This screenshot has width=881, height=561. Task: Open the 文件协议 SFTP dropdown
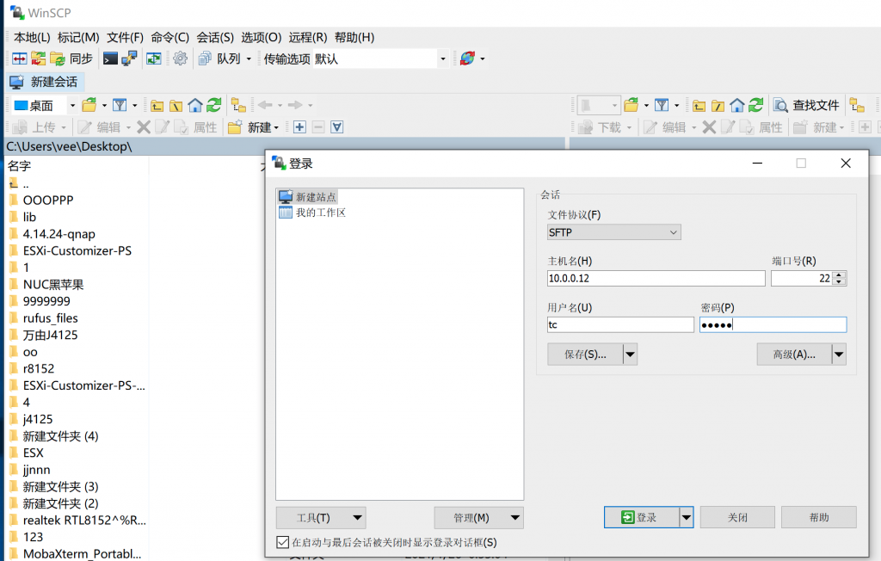tap(614, 232)
